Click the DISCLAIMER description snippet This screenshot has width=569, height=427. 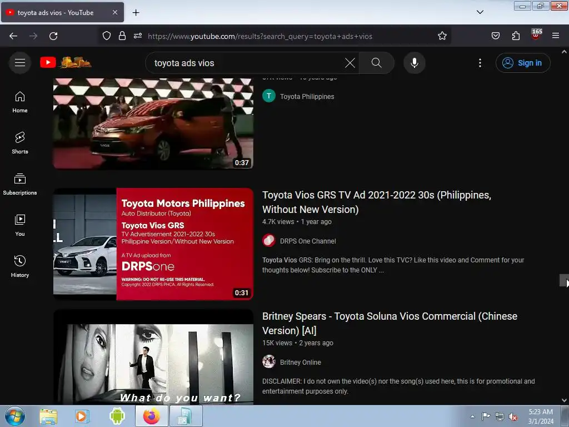tap(398, 386)
